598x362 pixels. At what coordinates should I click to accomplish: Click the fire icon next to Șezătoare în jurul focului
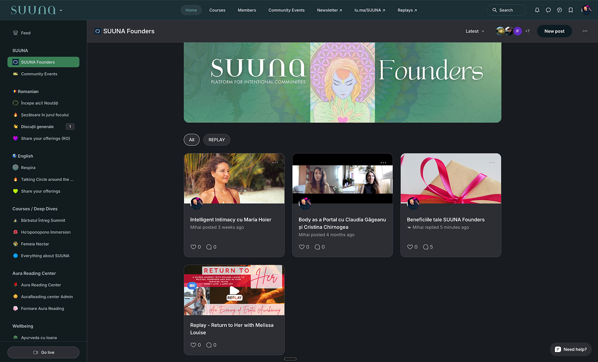[x=16, y=115]
